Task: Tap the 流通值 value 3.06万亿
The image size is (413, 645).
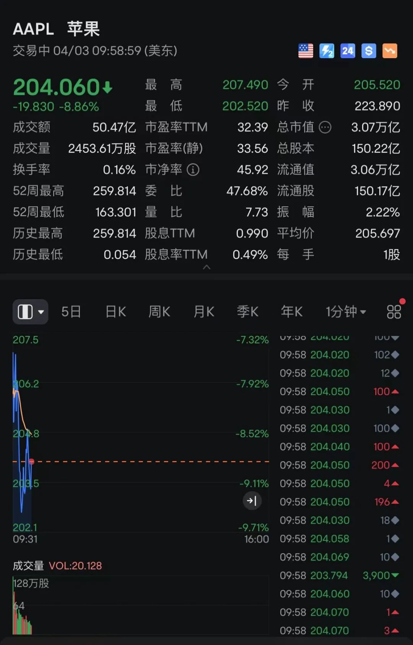Action: click(x=375, y=169)
